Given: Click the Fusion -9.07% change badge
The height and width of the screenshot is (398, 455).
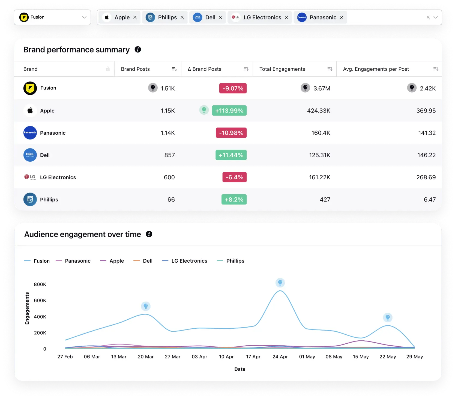Looking at the screenshot, I should [x=233, y=88].
